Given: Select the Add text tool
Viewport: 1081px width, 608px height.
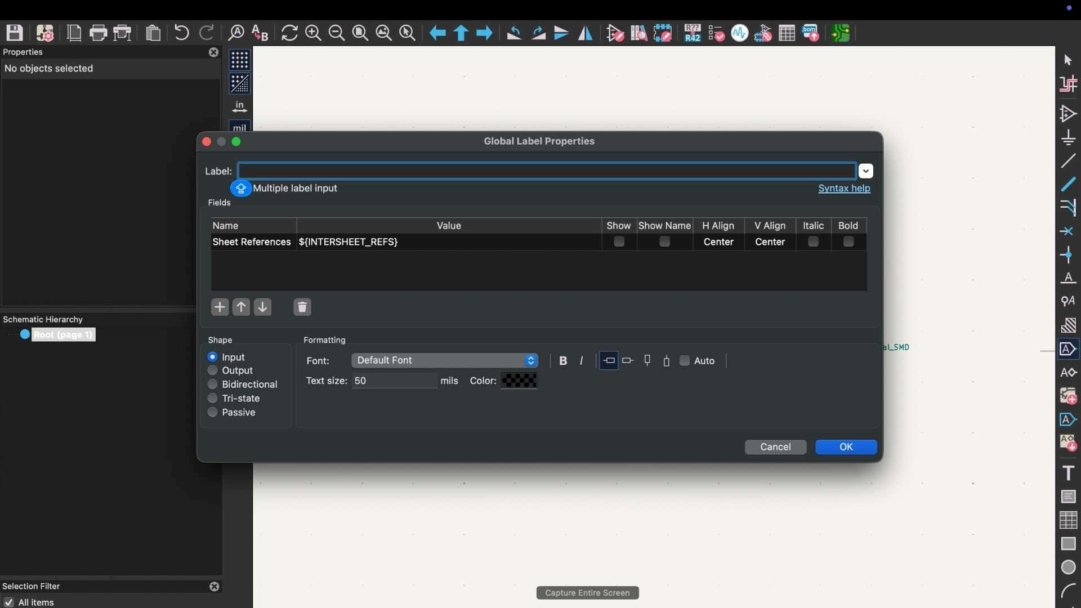Looking at the screenshot, I should point(1068,473).
